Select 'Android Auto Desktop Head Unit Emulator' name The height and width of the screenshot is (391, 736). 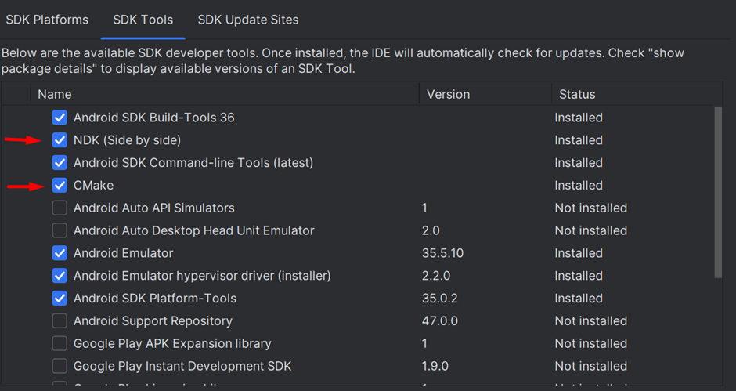click(194, 230)
